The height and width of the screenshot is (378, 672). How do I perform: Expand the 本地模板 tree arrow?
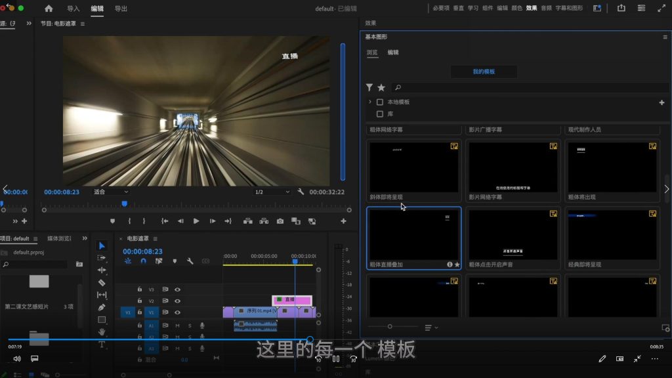coord(370,102)
